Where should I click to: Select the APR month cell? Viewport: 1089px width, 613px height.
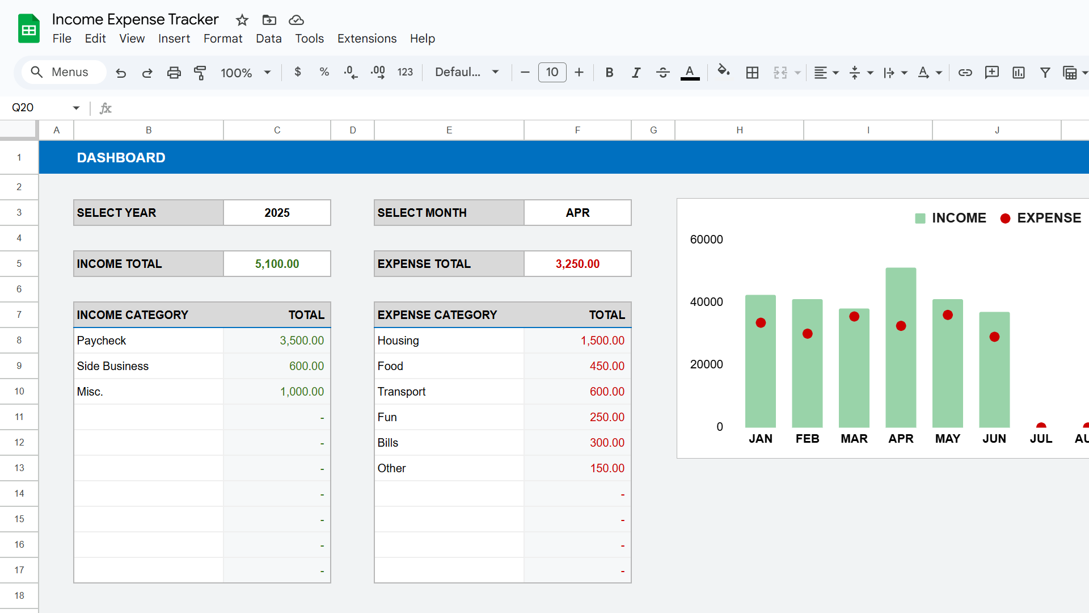point(577,213)
